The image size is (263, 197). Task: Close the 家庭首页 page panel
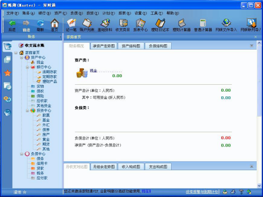256,37
